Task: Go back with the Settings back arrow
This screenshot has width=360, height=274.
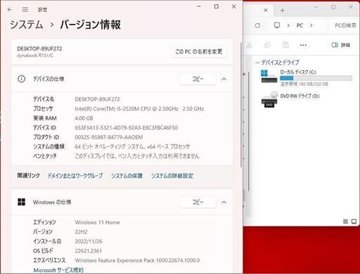Action: point(10,10)
